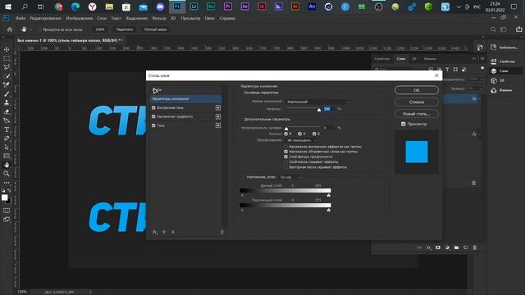Select the Path Selection arrow tool
Image resolution: width=525 pixels, height=295 pixels.
7,147
